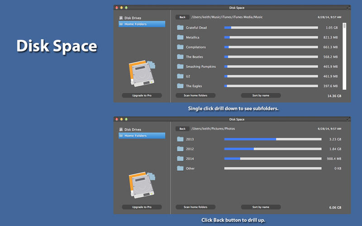Click Back button in the Photos window
The image size is (362, 226).
tap(182, 129)
